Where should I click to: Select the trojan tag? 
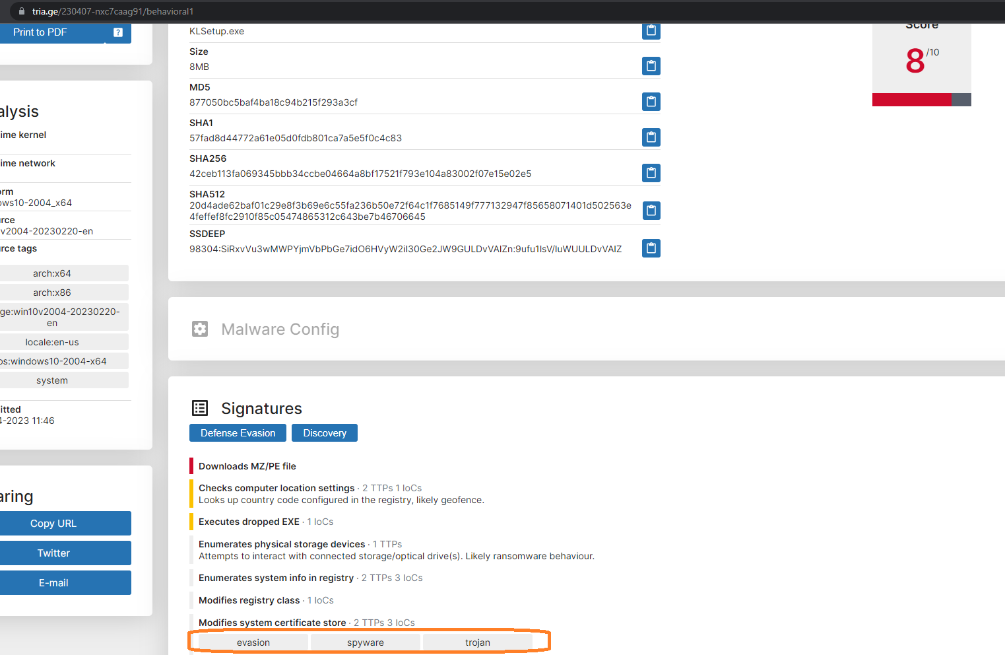click(478, 642)
